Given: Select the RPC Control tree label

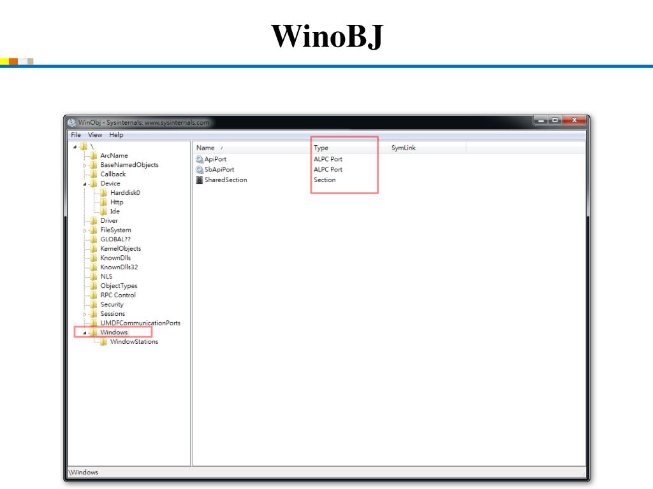Looking at the screenshot, I should click(118, 295).
